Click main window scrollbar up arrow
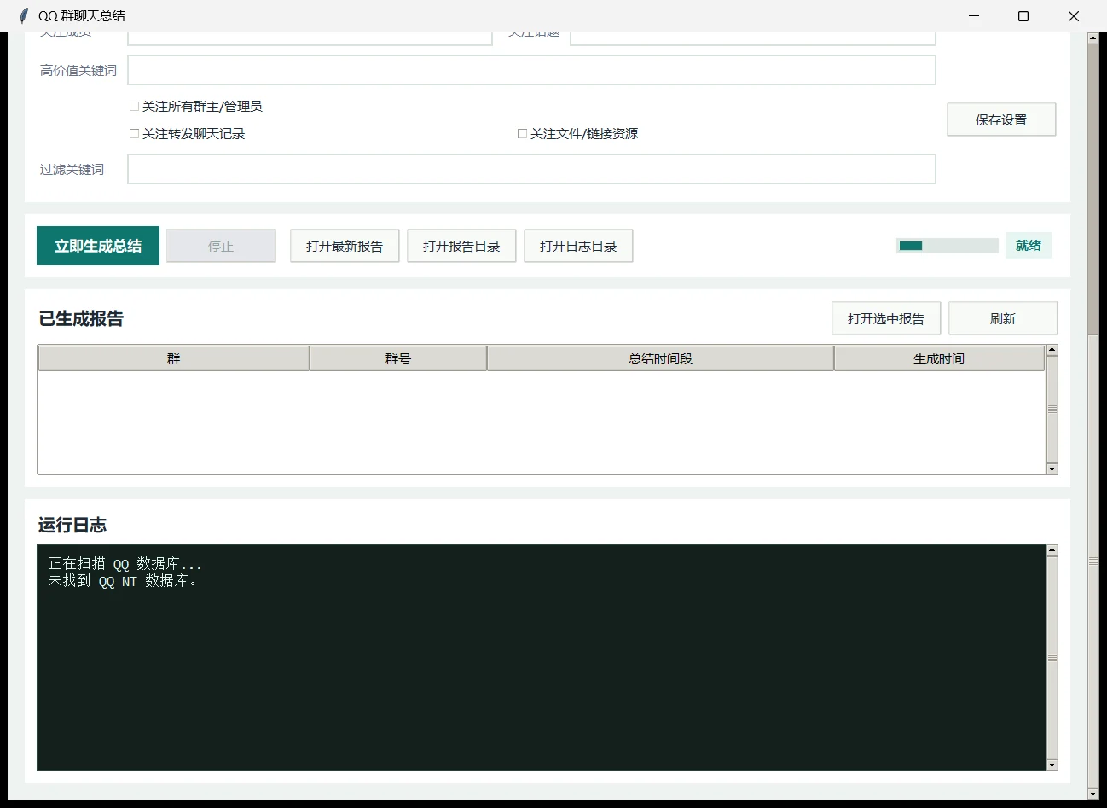Viewport: 1107px width, 808px height. (1093, 38)
